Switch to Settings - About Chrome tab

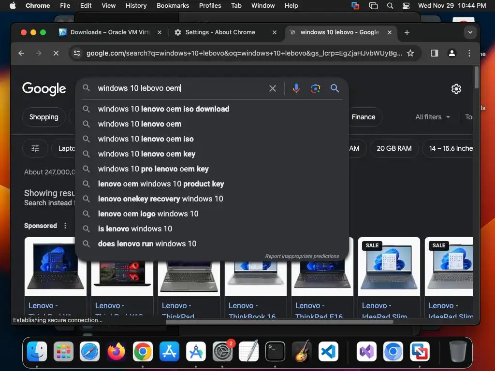(x=220, y=32)
